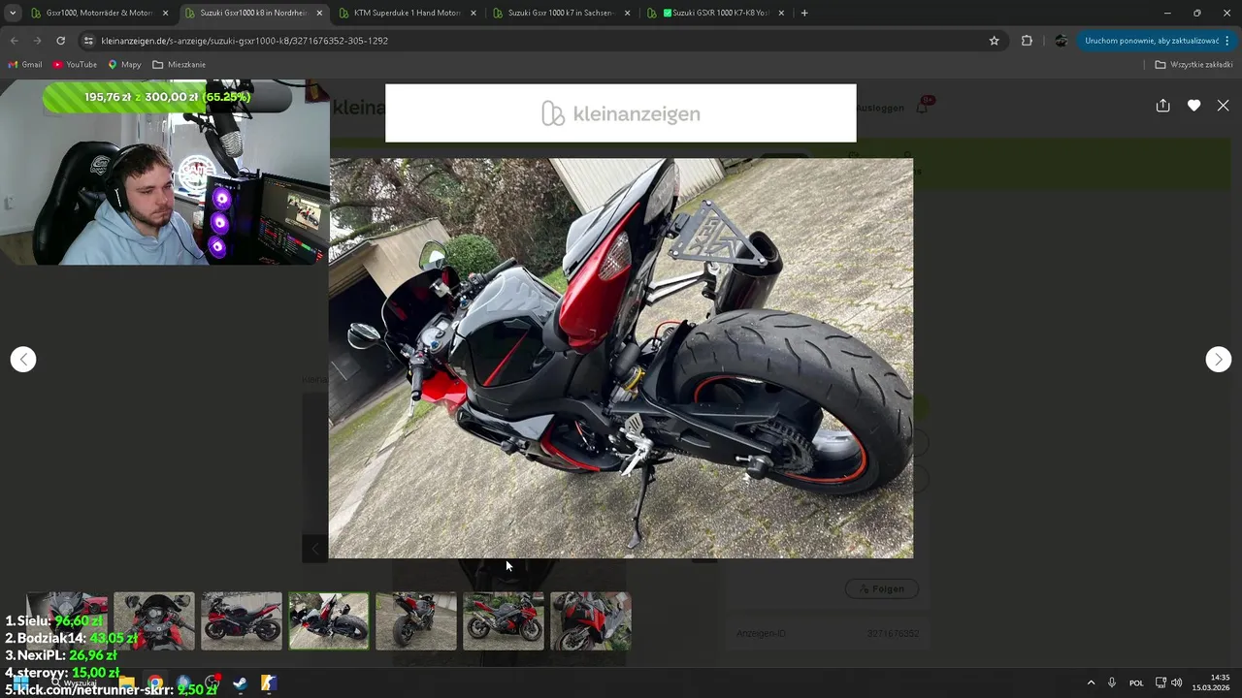Open the Chrome extensions menu
The image size is (1242, 698).
coord(1027,41)
